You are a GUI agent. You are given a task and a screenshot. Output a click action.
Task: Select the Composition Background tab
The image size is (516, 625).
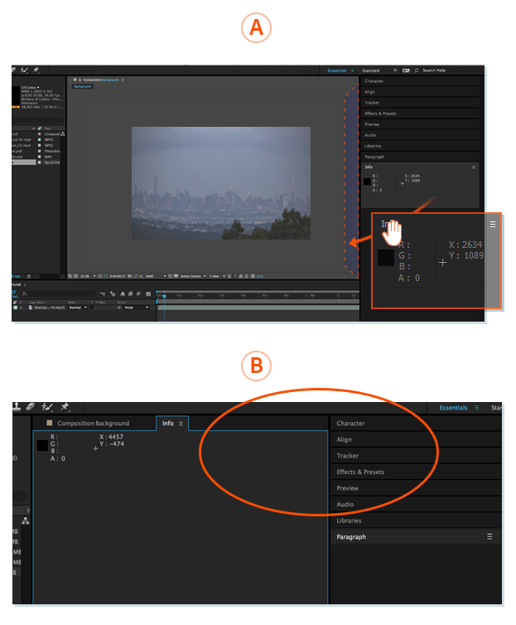click(x=93, y=424)
